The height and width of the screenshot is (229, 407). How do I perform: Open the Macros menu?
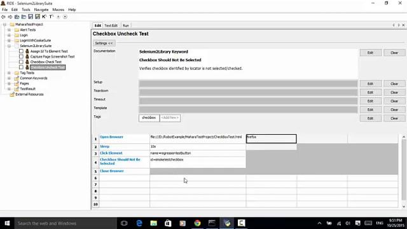tap(58, 10)
